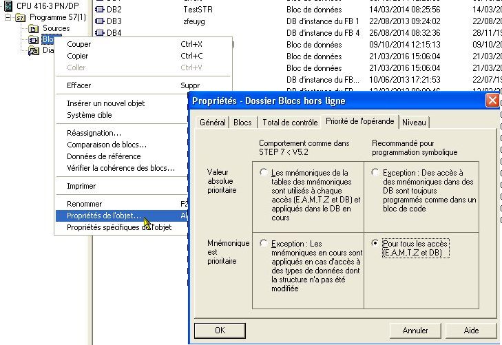Select the DB4 block icon in list
The image size is (502, 345).
click(99, 33)
